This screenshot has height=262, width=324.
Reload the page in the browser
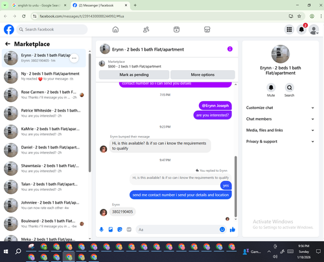(x=24, y=16)
